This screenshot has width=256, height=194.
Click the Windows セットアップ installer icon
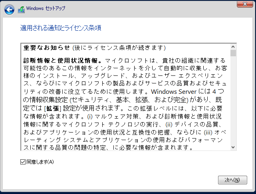click(21, 10)
